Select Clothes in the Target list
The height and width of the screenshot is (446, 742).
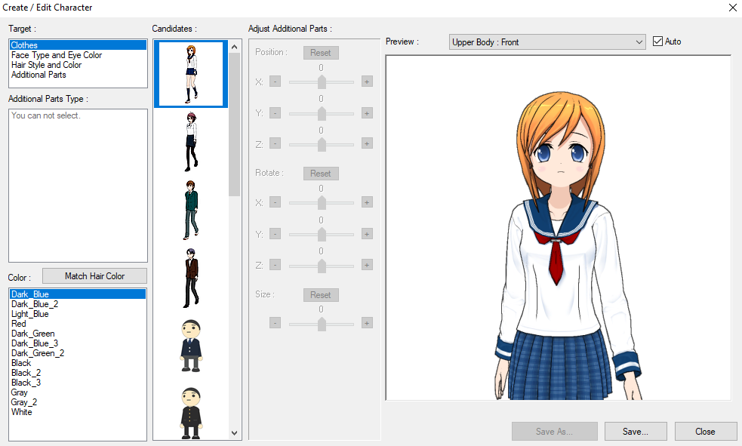pos(78,45)
